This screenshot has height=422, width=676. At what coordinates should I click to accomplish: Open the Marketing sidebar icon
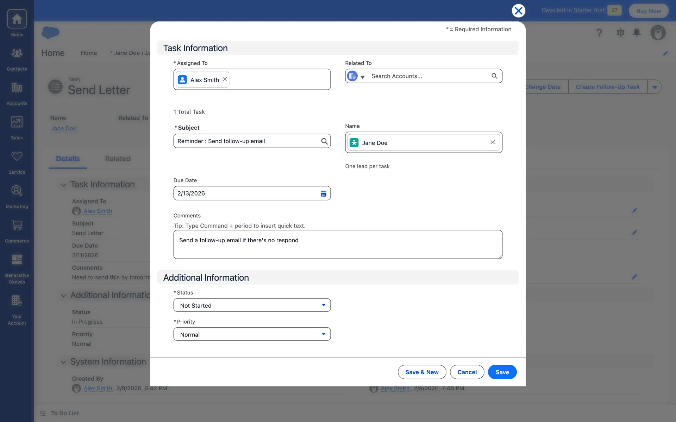point(17,191)
